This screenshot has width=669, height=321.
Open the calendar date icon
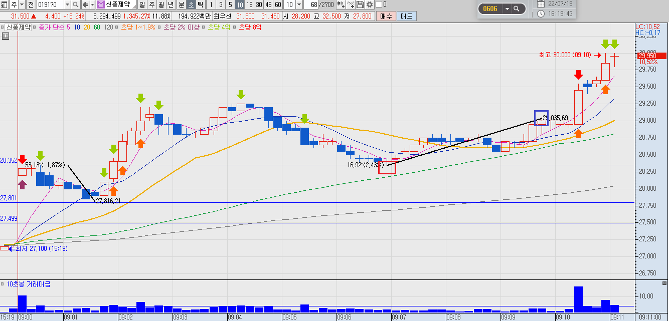(x=541, y=4)
